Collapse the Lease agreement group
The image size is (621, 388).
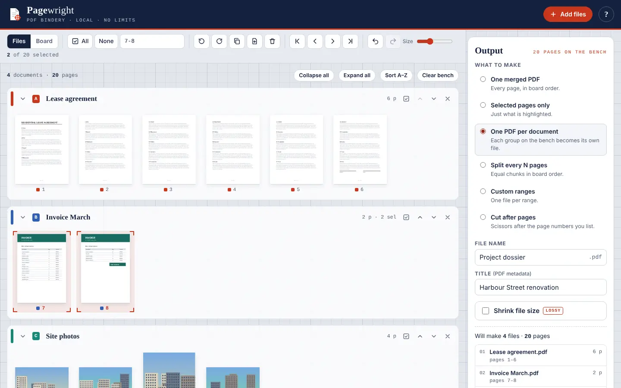pyautogui.click(x=23, y=99)
